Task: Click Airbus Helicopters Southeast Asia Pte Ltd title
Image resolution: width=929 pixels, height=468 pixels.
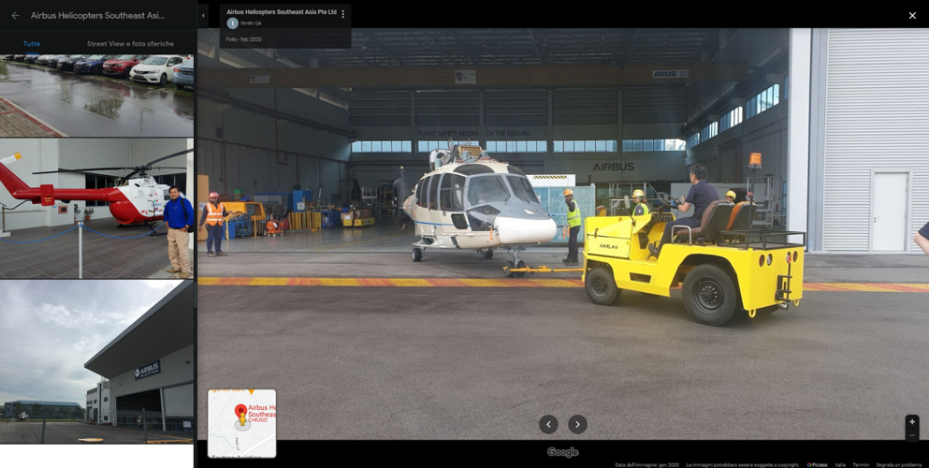Action: 282,12
